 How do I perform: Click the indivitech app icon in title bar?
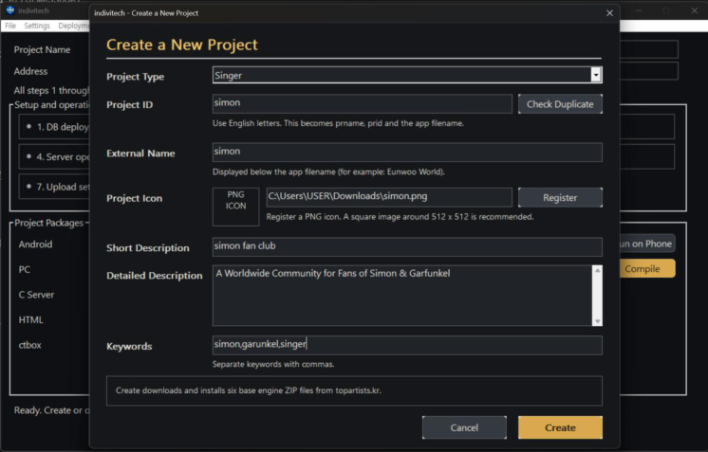(x=9, y=9)
